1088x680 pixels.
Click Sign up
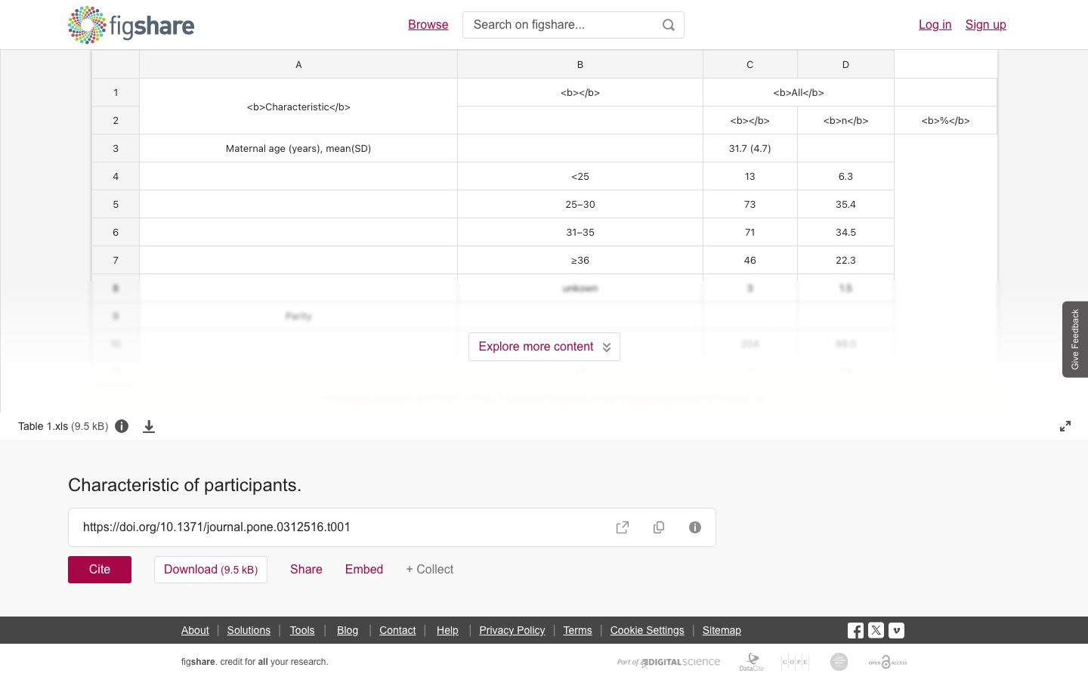click(x=985, y=25)
